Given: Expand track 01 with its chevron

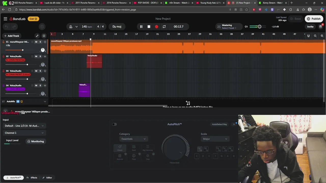Looking at the screenshot, I should pyautogui.click(x=45, y=42).
